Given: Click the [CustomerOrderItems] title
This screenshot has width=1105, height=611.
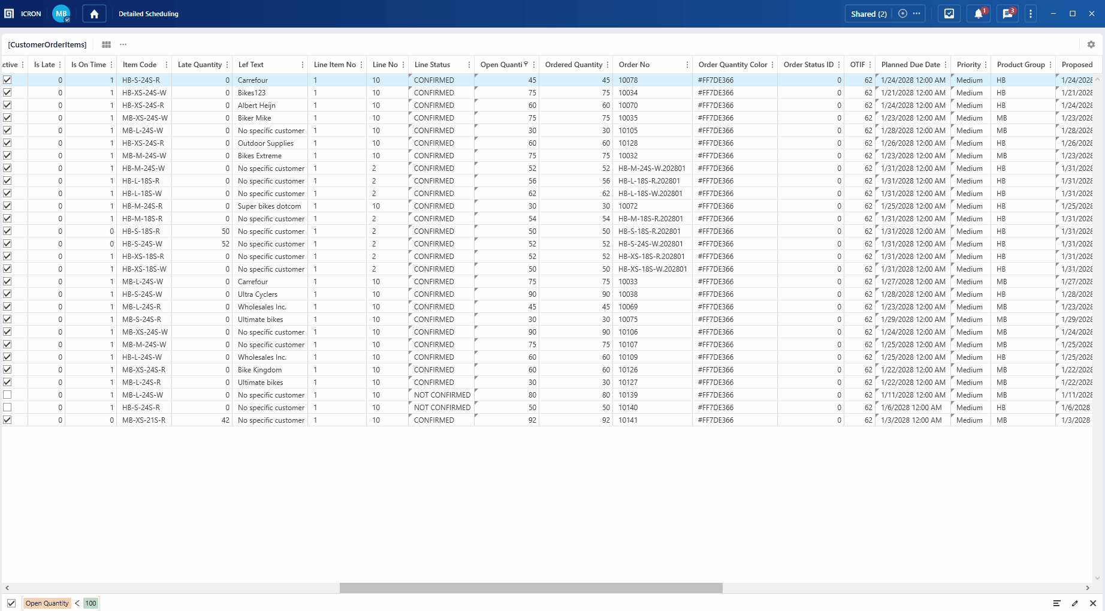Looking at the screenshot, I should click(x=47, y=44).
